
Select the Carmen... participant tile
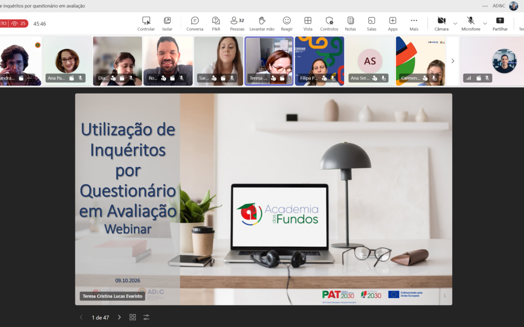(421, 61)
